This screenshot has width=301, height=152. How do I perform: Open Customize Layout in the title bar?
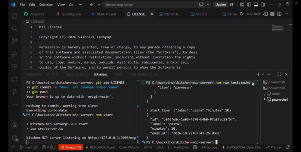coord(242,4)
